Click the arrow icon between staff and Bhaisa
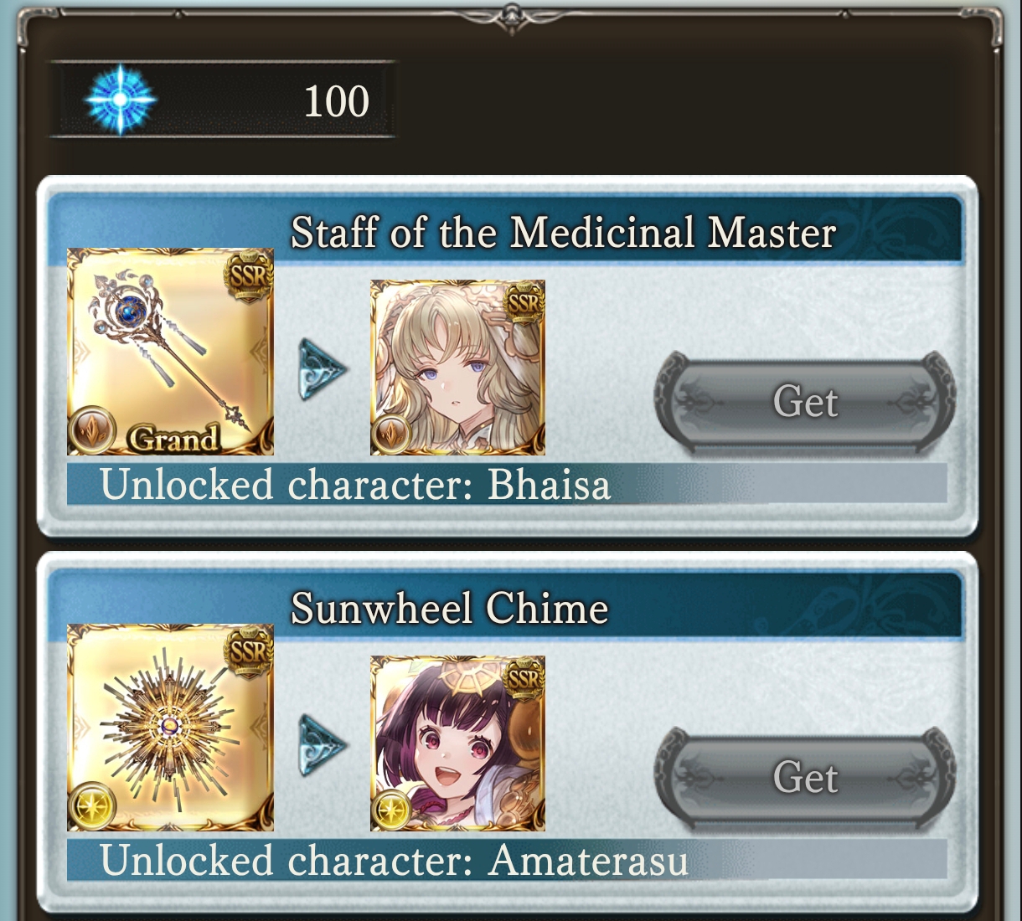The width and height of the screenshot is (1022, 921). 323,368
